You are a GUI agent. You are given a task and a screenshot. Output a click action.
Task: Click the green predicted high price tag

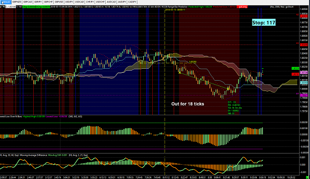(296, 68)
